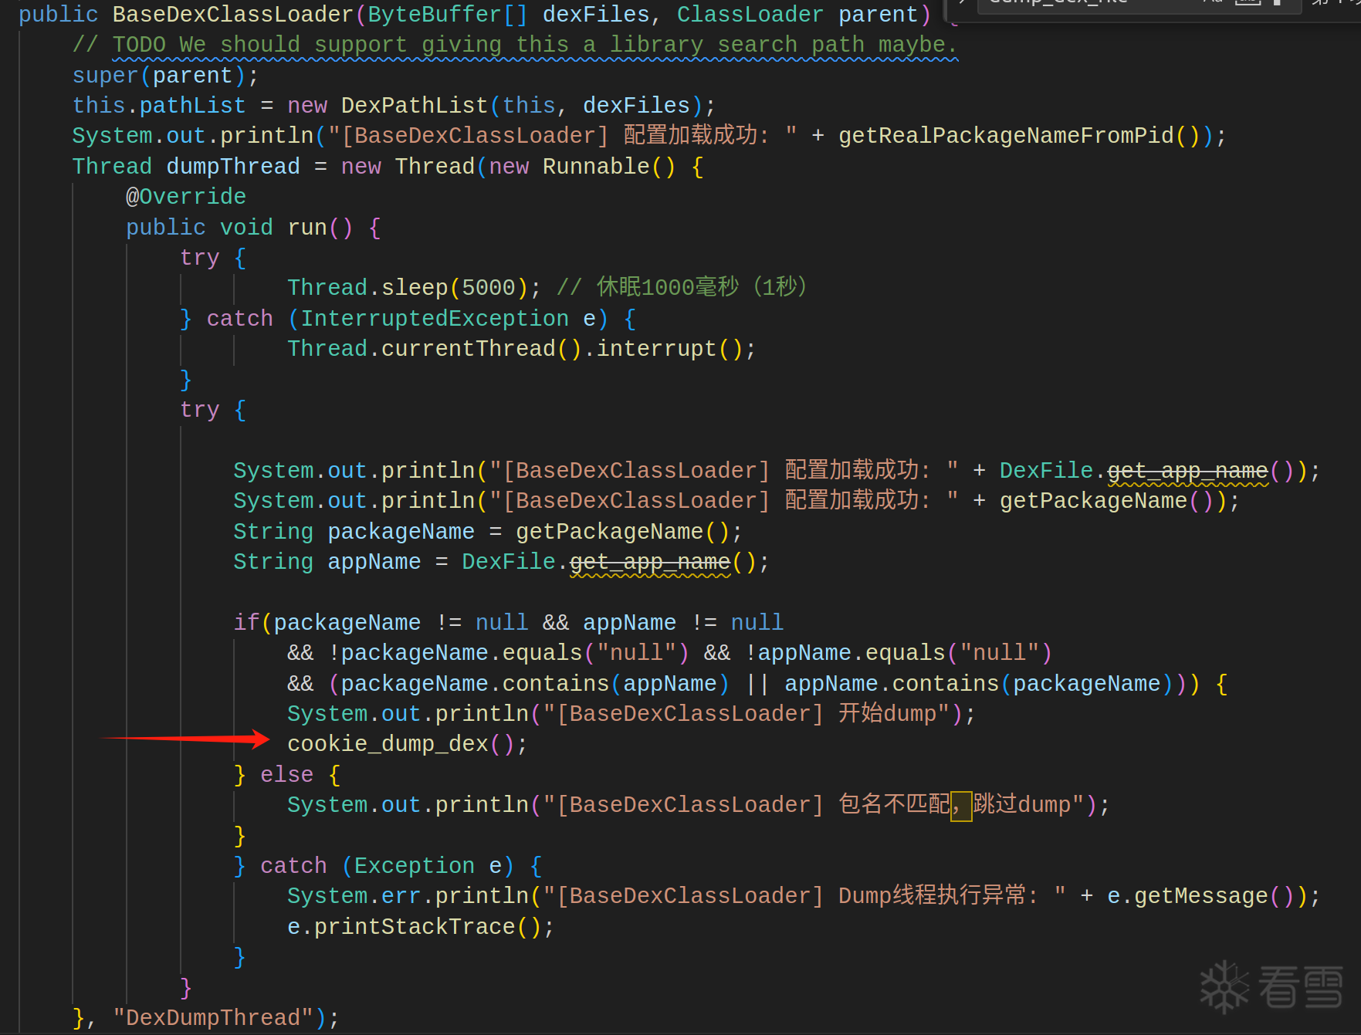Toggle Match Whole Word in find widget
The width and height of the screenshot is (1361, 1035).
pos(1248,2)
